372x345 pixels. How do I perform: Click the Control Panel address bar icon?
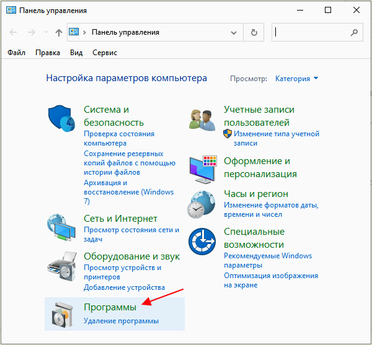(74, 32)
